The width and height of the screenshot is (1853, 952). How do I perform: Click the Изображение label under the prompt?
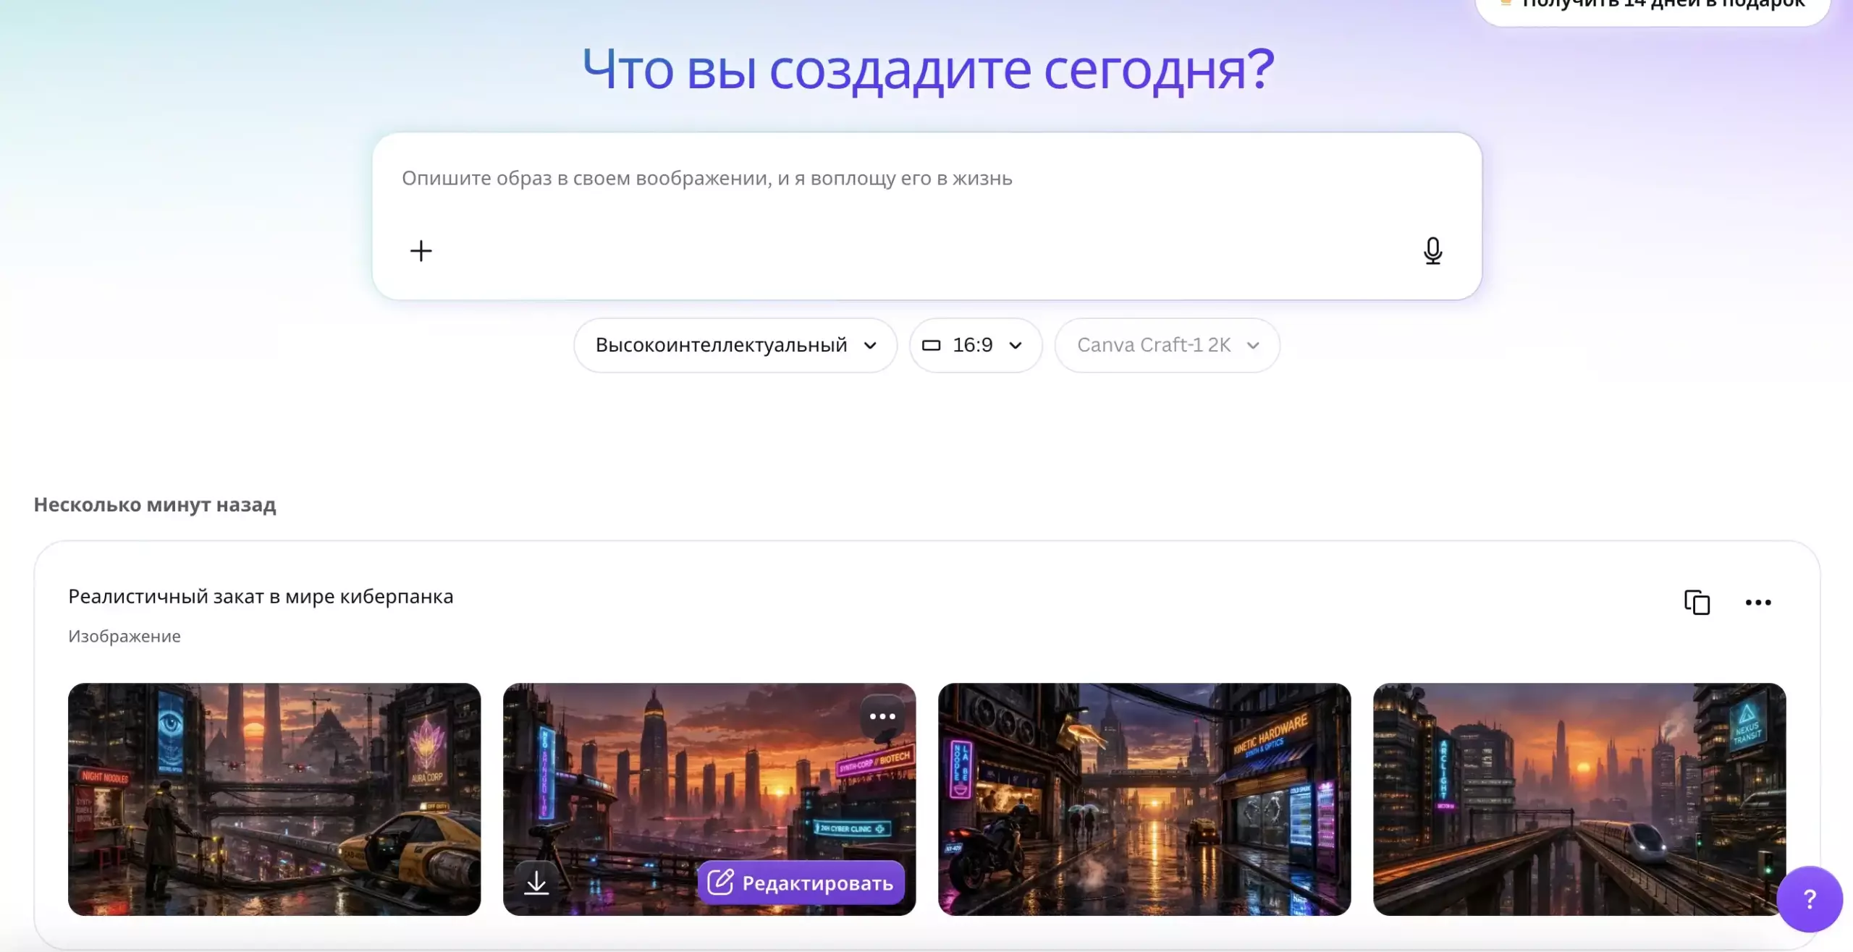tap(124, 637)
